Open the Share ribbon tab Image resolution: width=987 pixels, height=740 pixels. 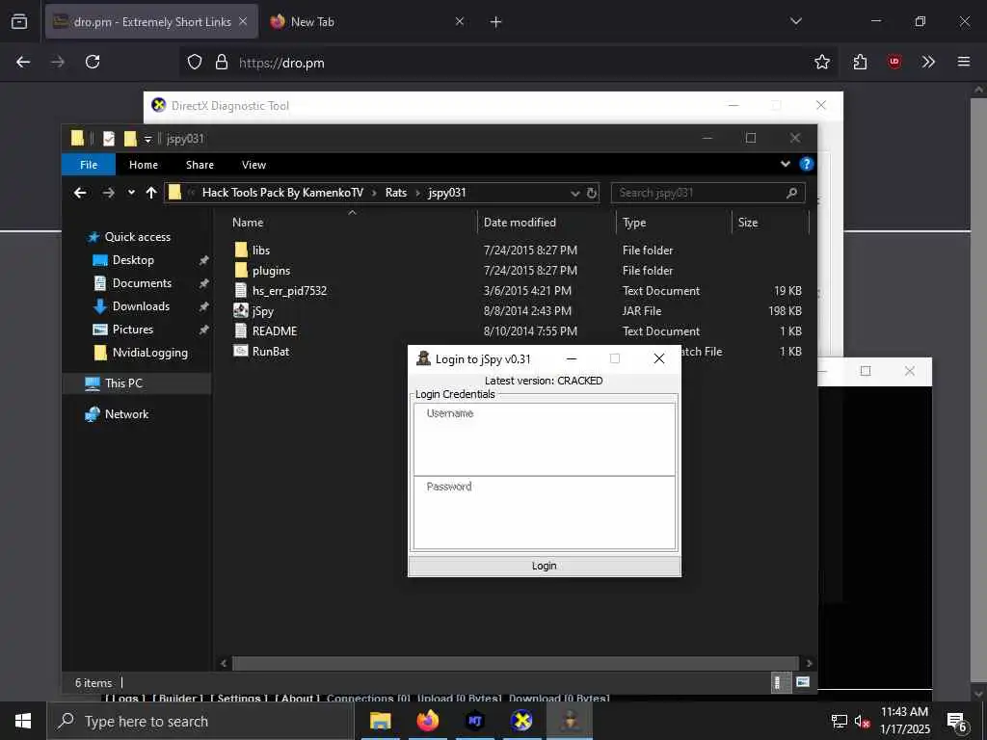(x=200, y=165)
